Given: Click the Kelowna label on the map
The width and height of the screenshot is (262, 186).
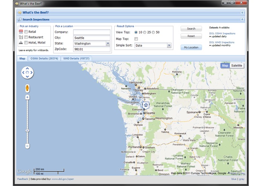Looking at the screenshot, I should pos(177,72).
